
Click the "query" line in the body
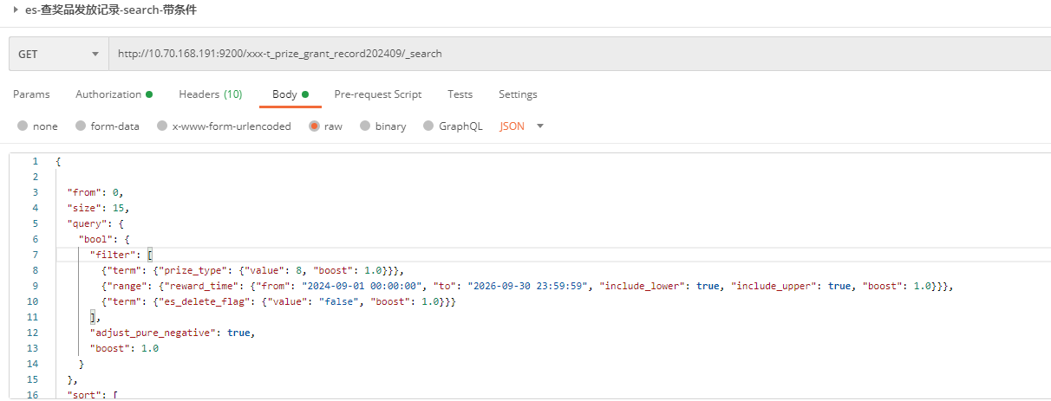click(95, 223)
